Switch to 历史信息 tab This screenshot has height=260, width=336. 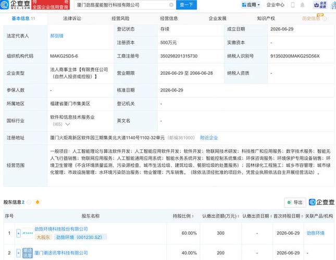point(311,19)
